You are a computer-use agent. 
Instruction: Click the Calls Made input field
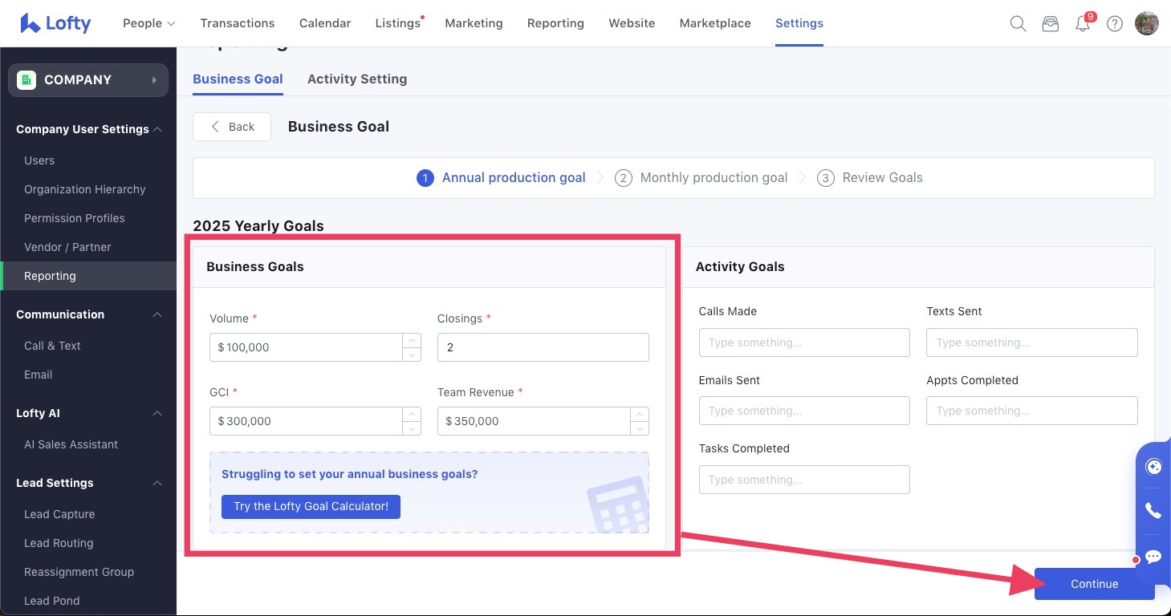coord(804,342)
